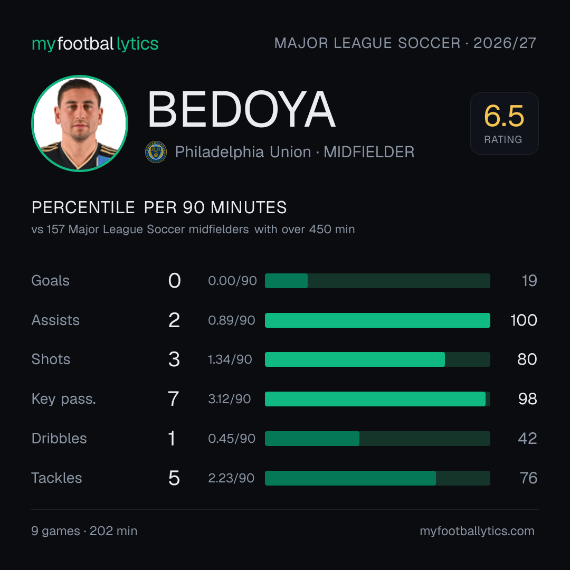Select the Shots percentile bar
The height and width of the screenshot is (570, 570).
pyautogui.click(x=377, y=359)
